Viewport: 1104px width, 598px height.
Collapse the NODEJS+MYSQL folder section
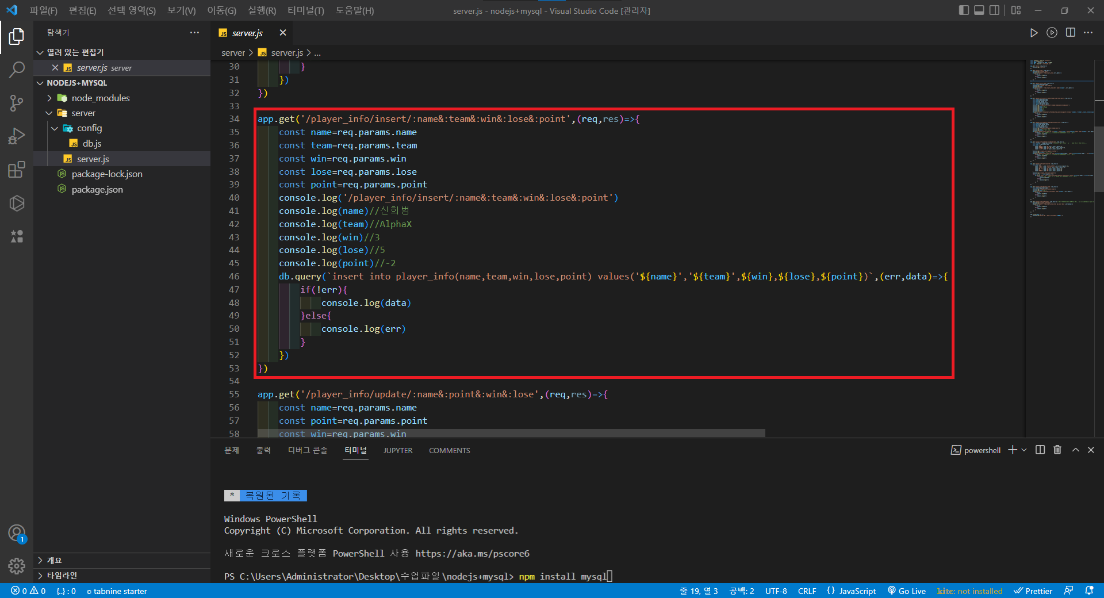pos(122,83)
